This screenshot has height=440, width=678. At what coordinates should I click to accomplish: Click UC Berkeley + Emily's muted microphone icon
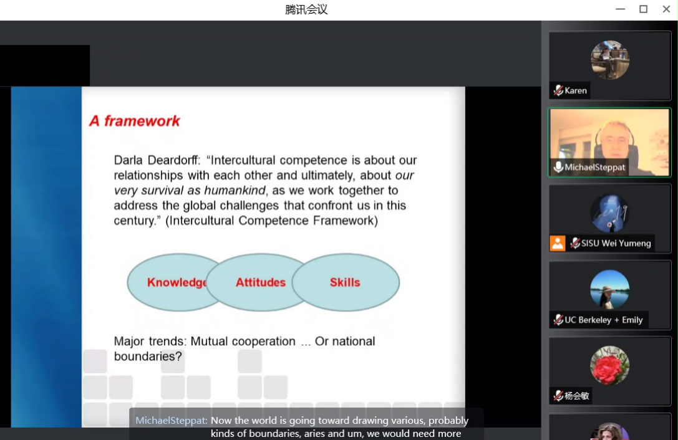pos(558,320)
